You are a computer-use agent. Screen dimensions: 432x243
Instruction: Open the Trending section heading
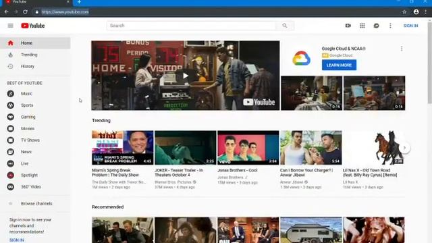tap(101, 121)
